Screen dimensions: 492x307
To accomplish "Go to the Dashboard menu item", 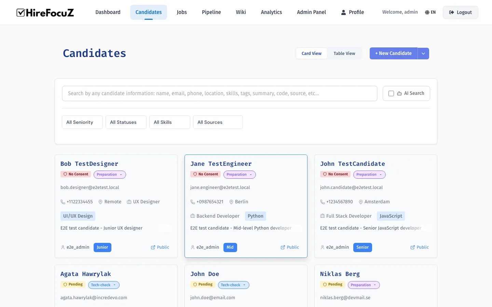I will [108, 12].
